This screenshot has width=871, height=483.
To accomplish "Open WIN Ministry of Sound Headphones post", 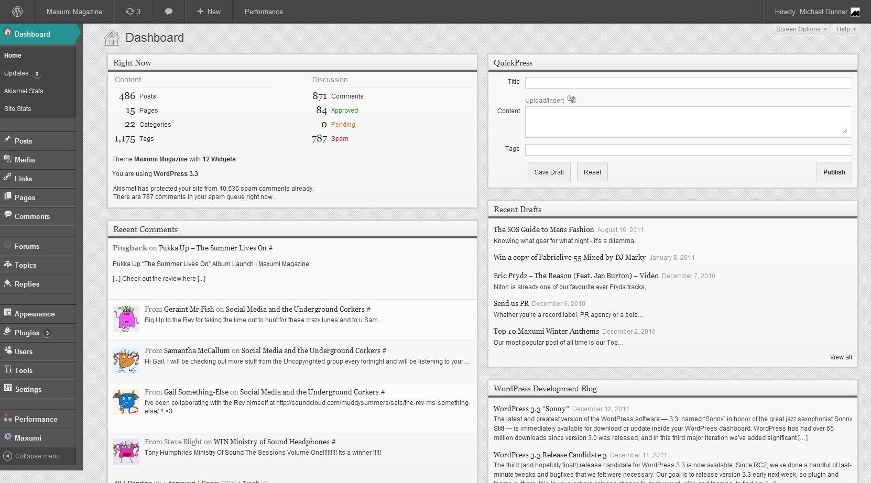I will (271, 442).
